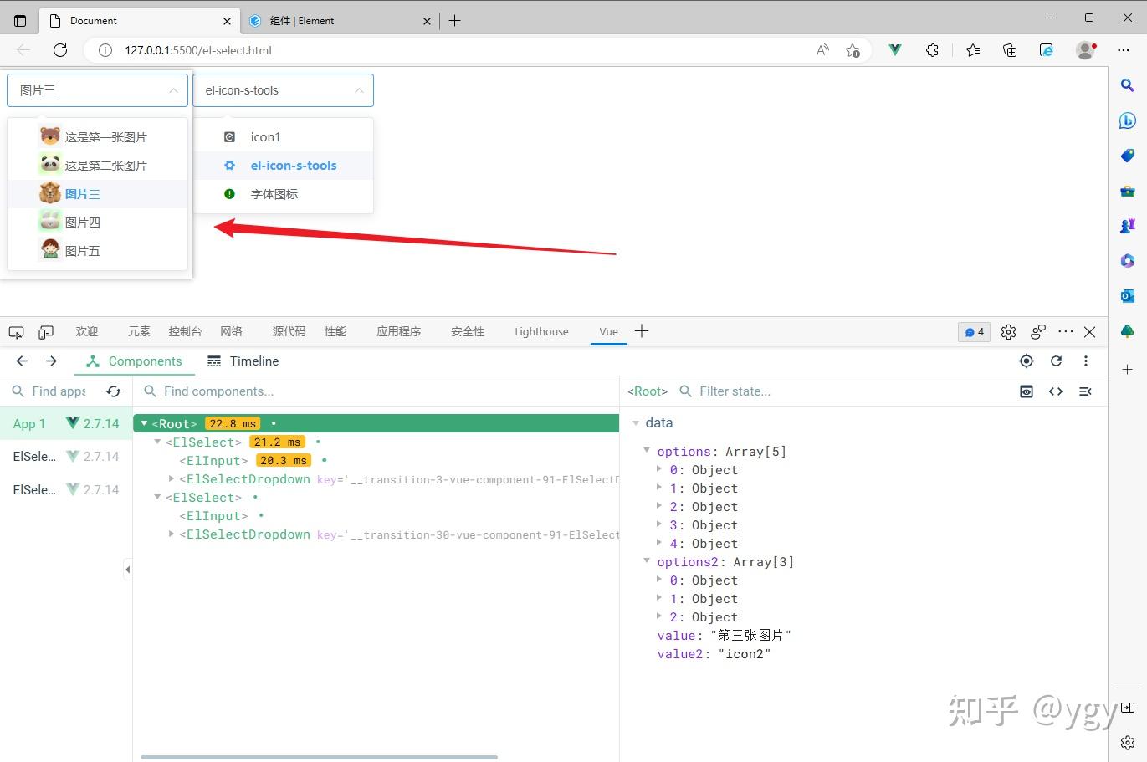1147x762 pixels.
Task: Open browser settings and more menu
Action: click(x=1124, y=50)
